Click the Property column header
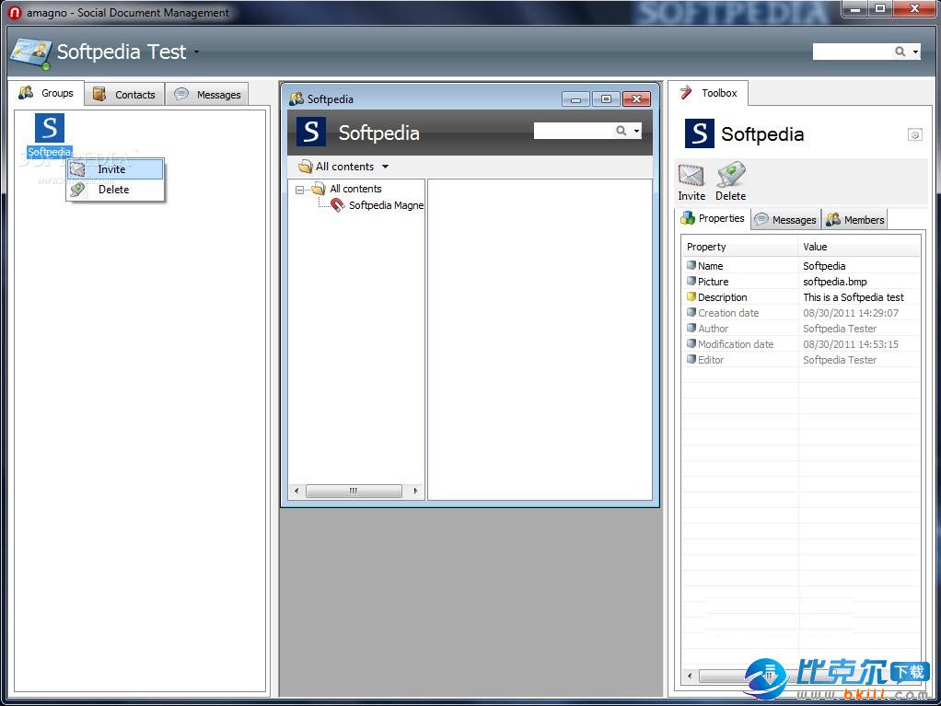 (x=740, y=247)
